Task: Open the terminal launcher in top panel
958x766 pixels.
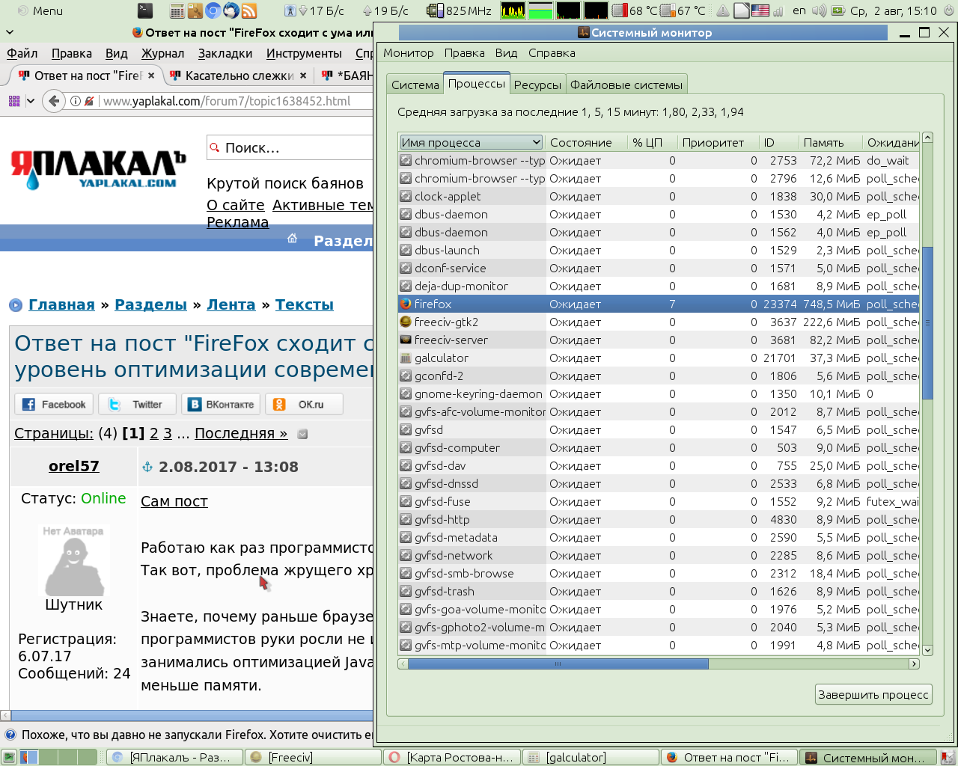Action: [x=145, y=10]
